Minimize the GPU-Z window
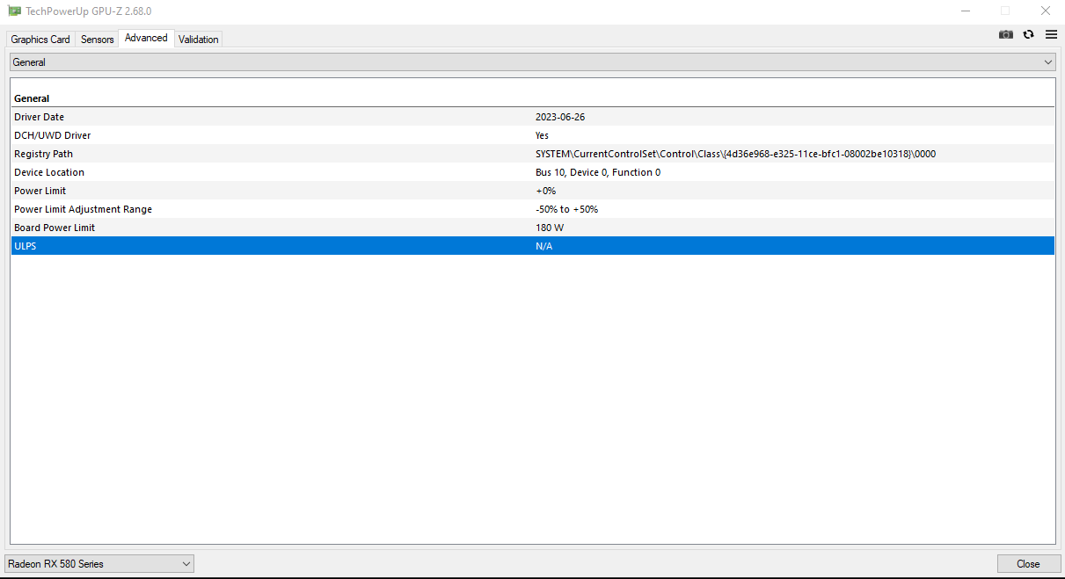The height and width of the screenshot is (579, 1065). [965, 11]
